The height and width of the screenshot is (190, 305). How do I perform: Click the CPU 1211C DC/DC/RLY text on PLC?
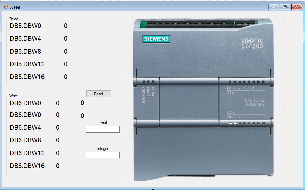click(x=254, y=102)
